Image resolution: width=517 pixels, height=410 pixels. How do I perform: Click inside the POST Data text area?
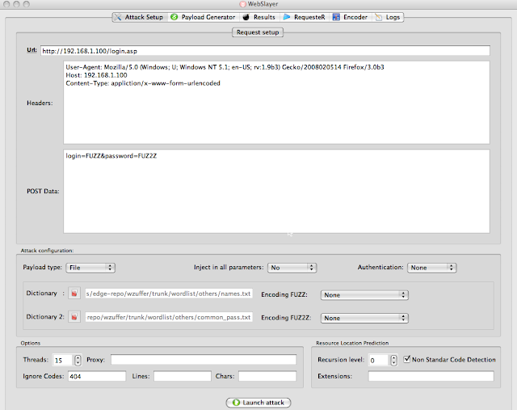(x=276, y=191)
